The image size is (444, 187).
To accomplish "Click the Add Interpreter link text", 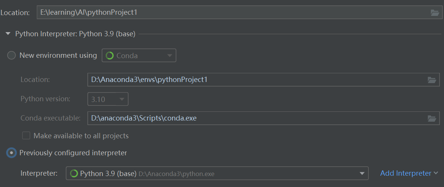I will click(405, 173).
